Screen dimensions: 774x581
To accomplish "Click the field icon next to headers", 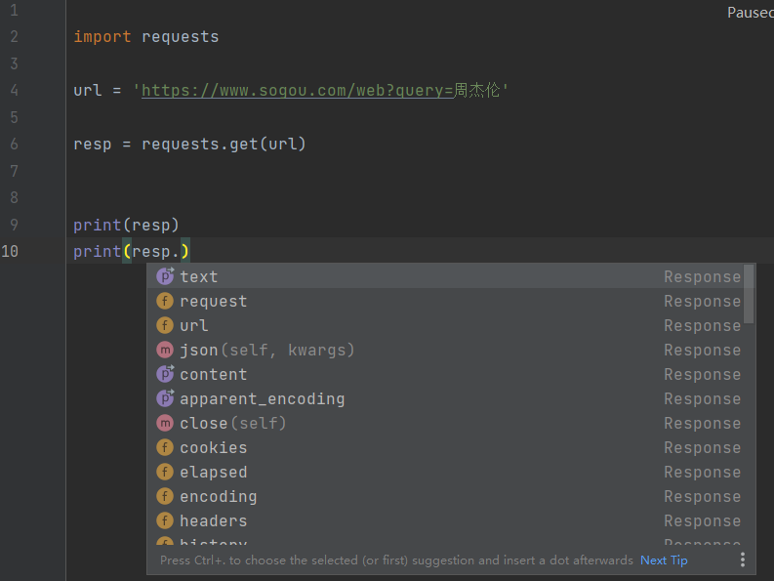I will [x=165, y=520].
